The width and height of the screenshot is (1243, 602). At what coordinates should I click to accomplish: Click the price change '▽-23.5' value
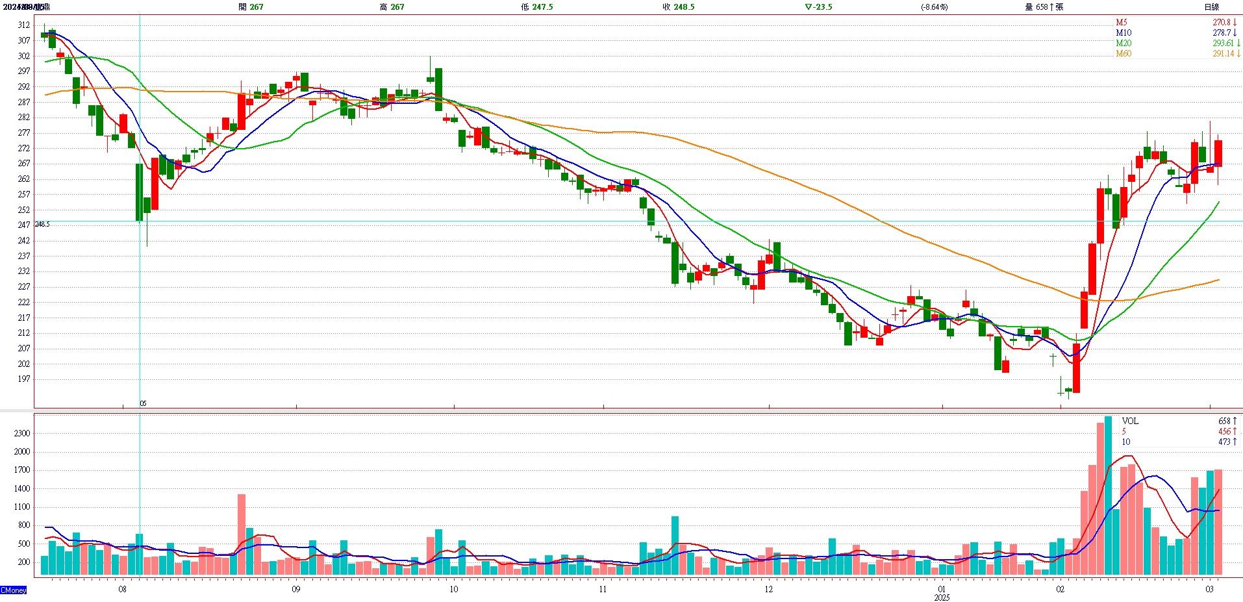pyautogui.click(x=818, y=7)
